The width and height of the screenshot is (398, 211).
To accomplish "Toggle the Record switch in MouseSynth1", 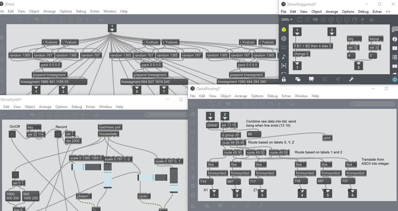I will click(x=58, y=134).
